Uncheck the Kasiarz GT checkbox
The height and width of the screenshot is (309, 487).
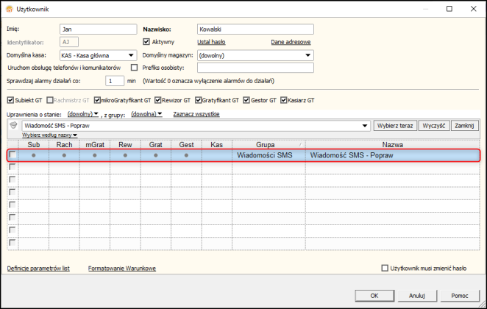(283, 100)
